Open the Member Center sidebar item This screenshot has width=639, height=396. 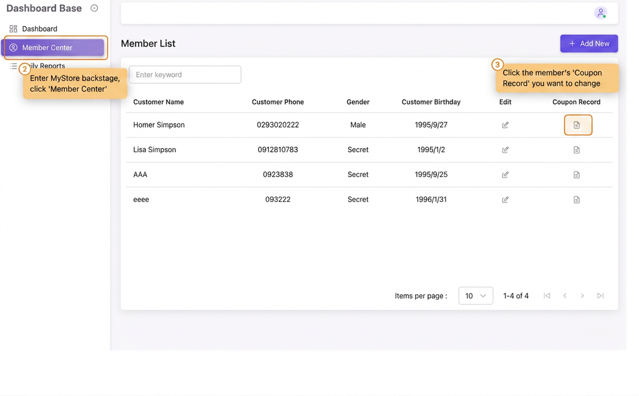pyautogui.click(x=54, y=47)
